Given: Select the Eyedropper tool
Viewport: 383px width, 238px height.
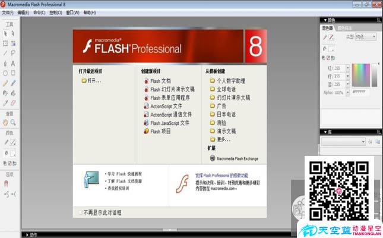Looking at the screenshot, I should click(x=5, y=103).
